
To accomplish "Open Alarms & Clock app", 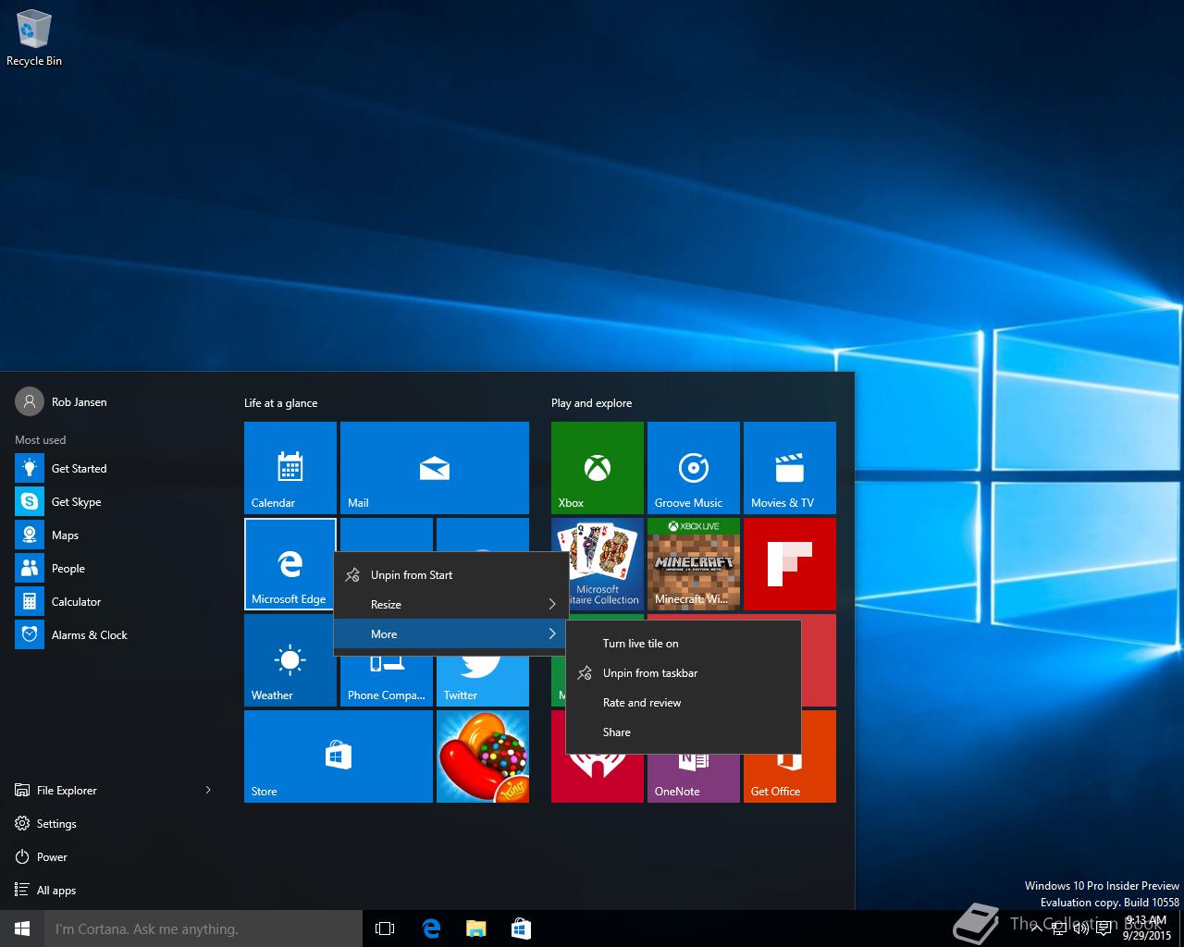I will click(x=115, y=635).
